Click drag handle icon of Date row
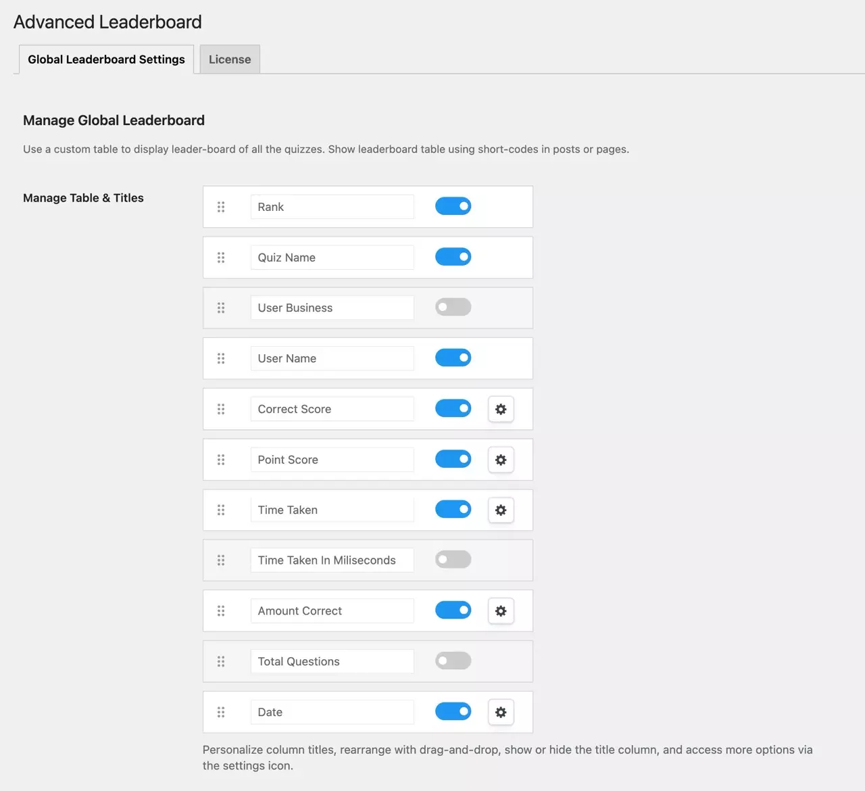865x791 pixels. pyautogui.click(x=221, y=712)
